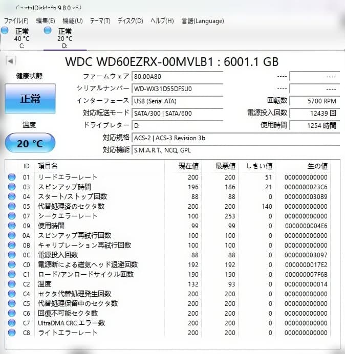The image size is (345, 354).
Task: Select the スピンアップ時間 attribute name
Action: click(64, 187)
